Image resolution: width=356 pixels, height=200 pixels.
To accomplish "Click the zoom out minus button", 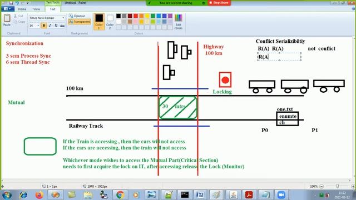I will point(322,187).
